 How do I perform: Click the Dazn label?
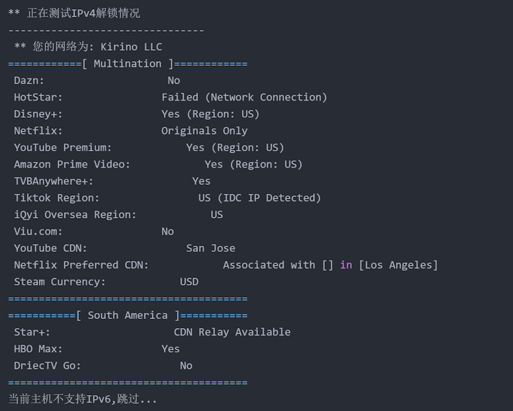click(x=29, y=80)
